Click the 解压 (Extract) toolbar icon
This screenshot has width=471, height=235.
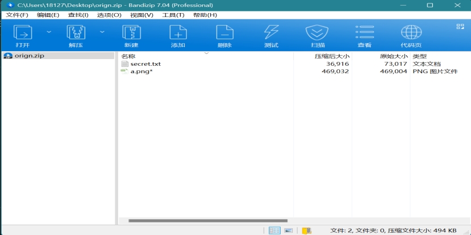[x=76, y=35]
